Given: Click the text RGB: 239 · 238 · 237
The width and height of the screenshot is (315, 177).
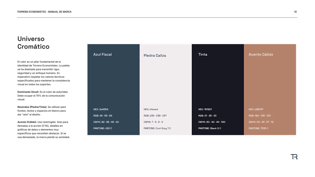Looking at the screenshot, I should [155, 116].
